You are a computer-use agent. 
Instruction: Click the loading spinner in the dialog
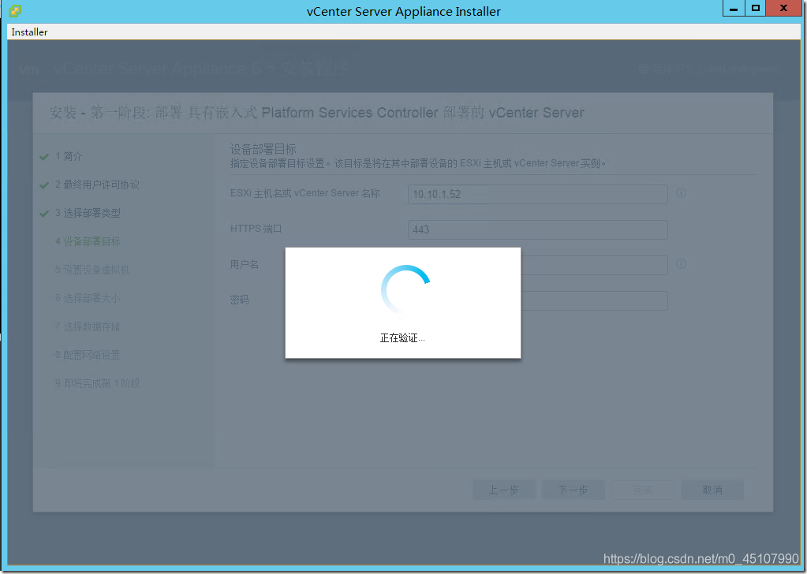click(405, 289)
